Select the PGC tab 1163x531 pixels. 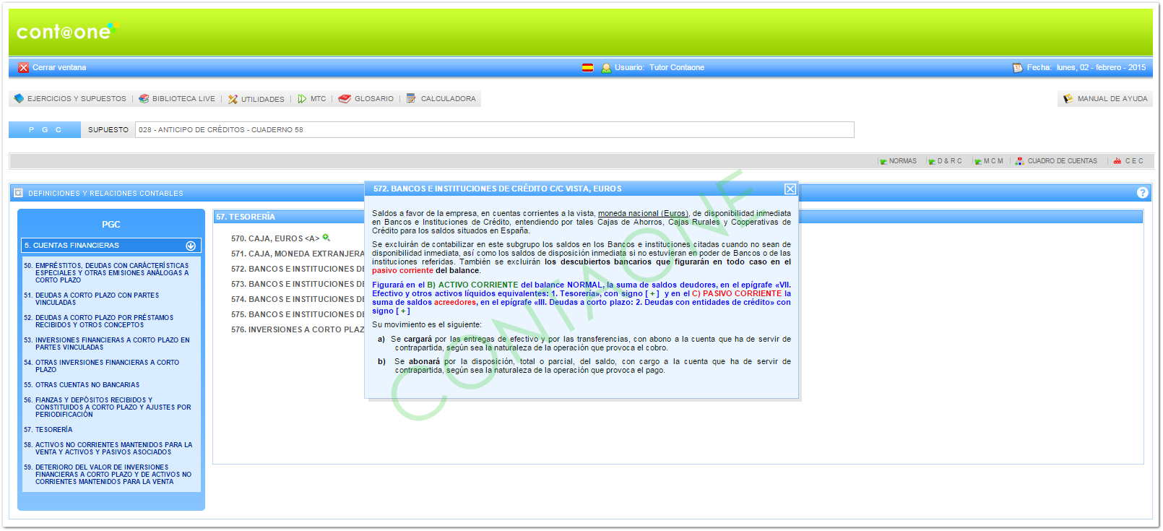pyautogui.click(x=45, y=130)
